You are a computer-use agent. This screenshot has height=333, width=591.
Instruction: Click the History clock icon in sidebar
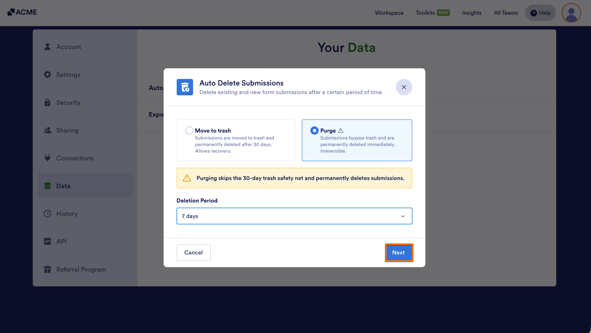tap(47, 214)
